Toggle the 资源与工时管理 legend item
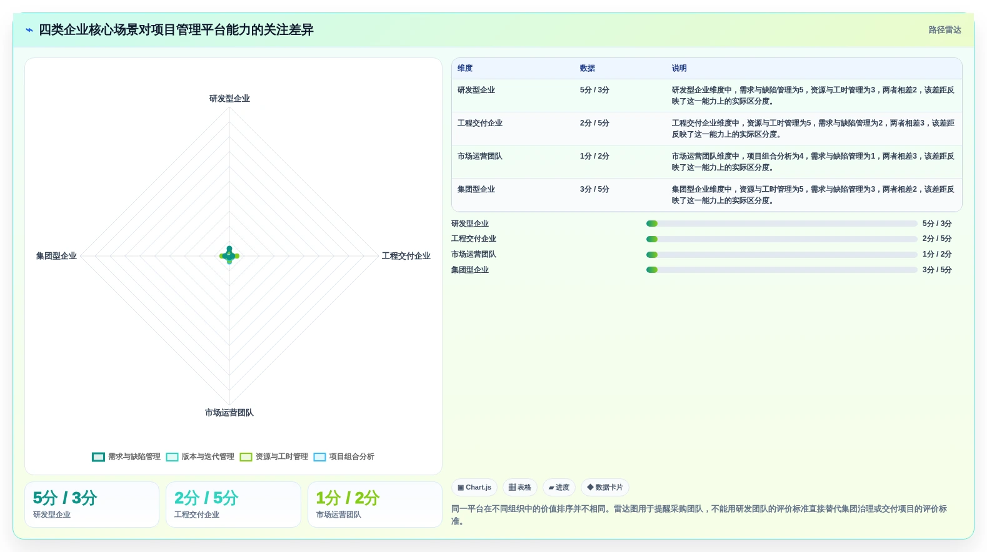Screen dimensions: 987x552 tap(274, 456)
